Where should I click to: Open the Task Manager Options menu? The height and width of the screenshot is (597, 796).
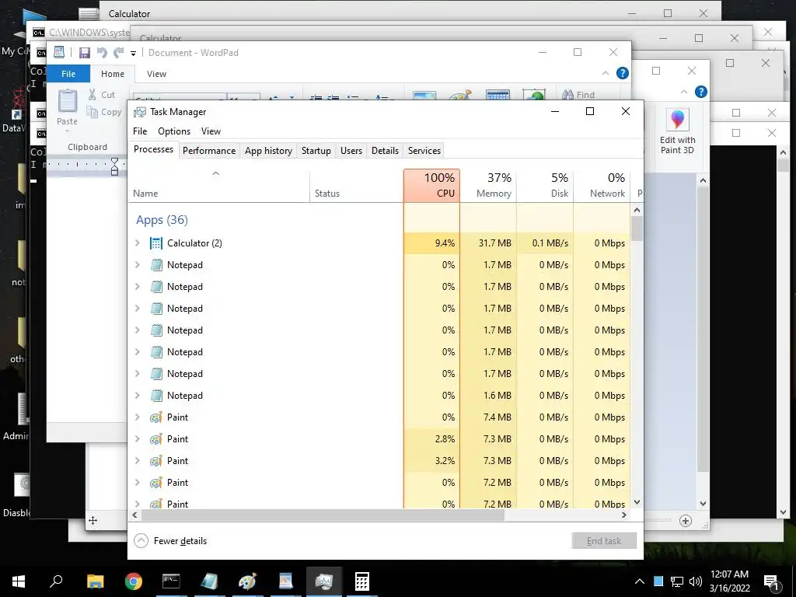coord(174,131)
